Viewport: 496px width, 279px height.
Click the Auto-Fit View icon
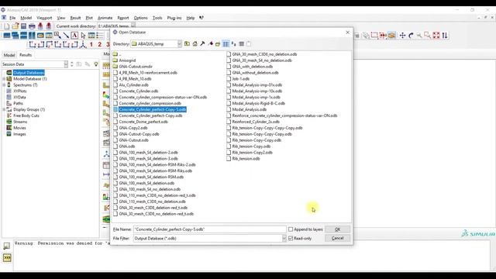point(436,36)
